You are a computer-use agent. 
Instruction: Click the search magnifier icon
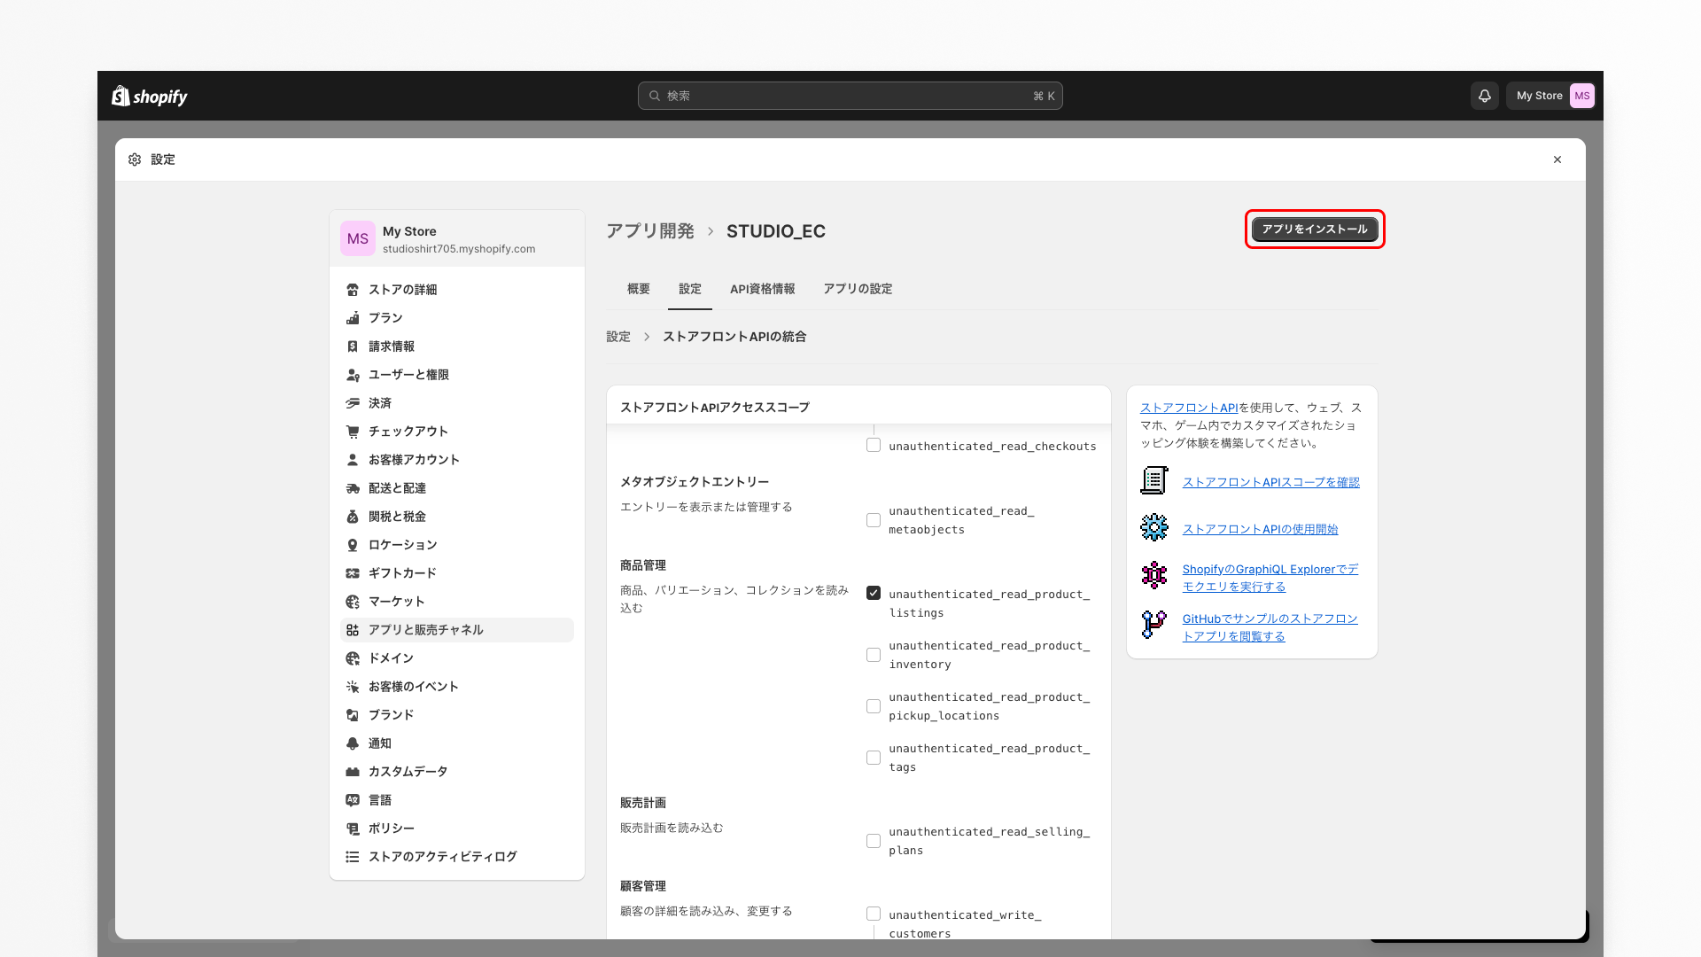[x=655, y=96]
